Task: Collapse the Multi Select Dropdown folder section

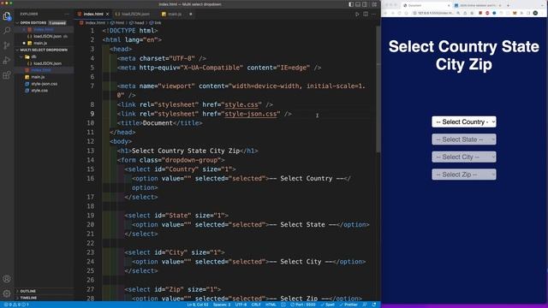Action: (44, 50)
